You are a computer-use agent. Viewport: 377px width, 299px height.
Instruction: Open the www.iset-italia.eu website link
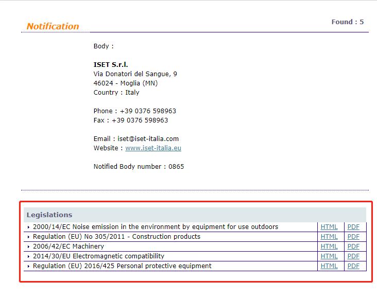[153, 148]
